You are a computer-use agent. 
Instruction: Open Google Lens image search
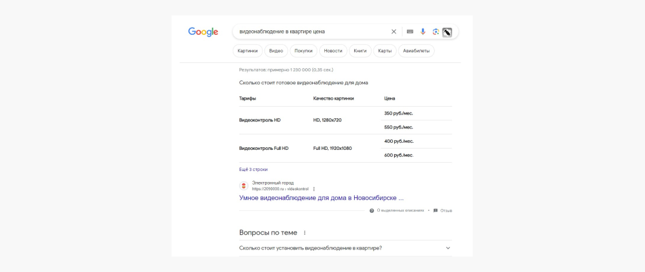coord(436,32)
